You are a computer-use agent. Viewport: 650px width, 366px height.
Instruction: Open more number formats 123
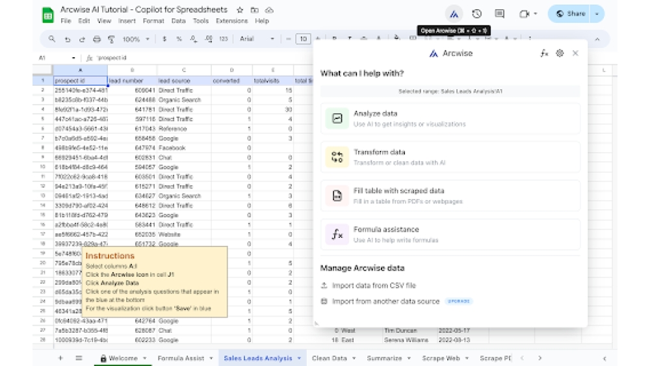(224, 39)
